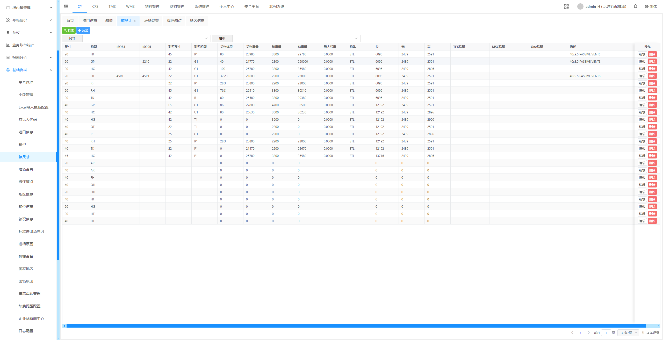Click the sidebar collapse hamburger icon
The width and height of the screenshot is (663, 340).
point(66,6)
